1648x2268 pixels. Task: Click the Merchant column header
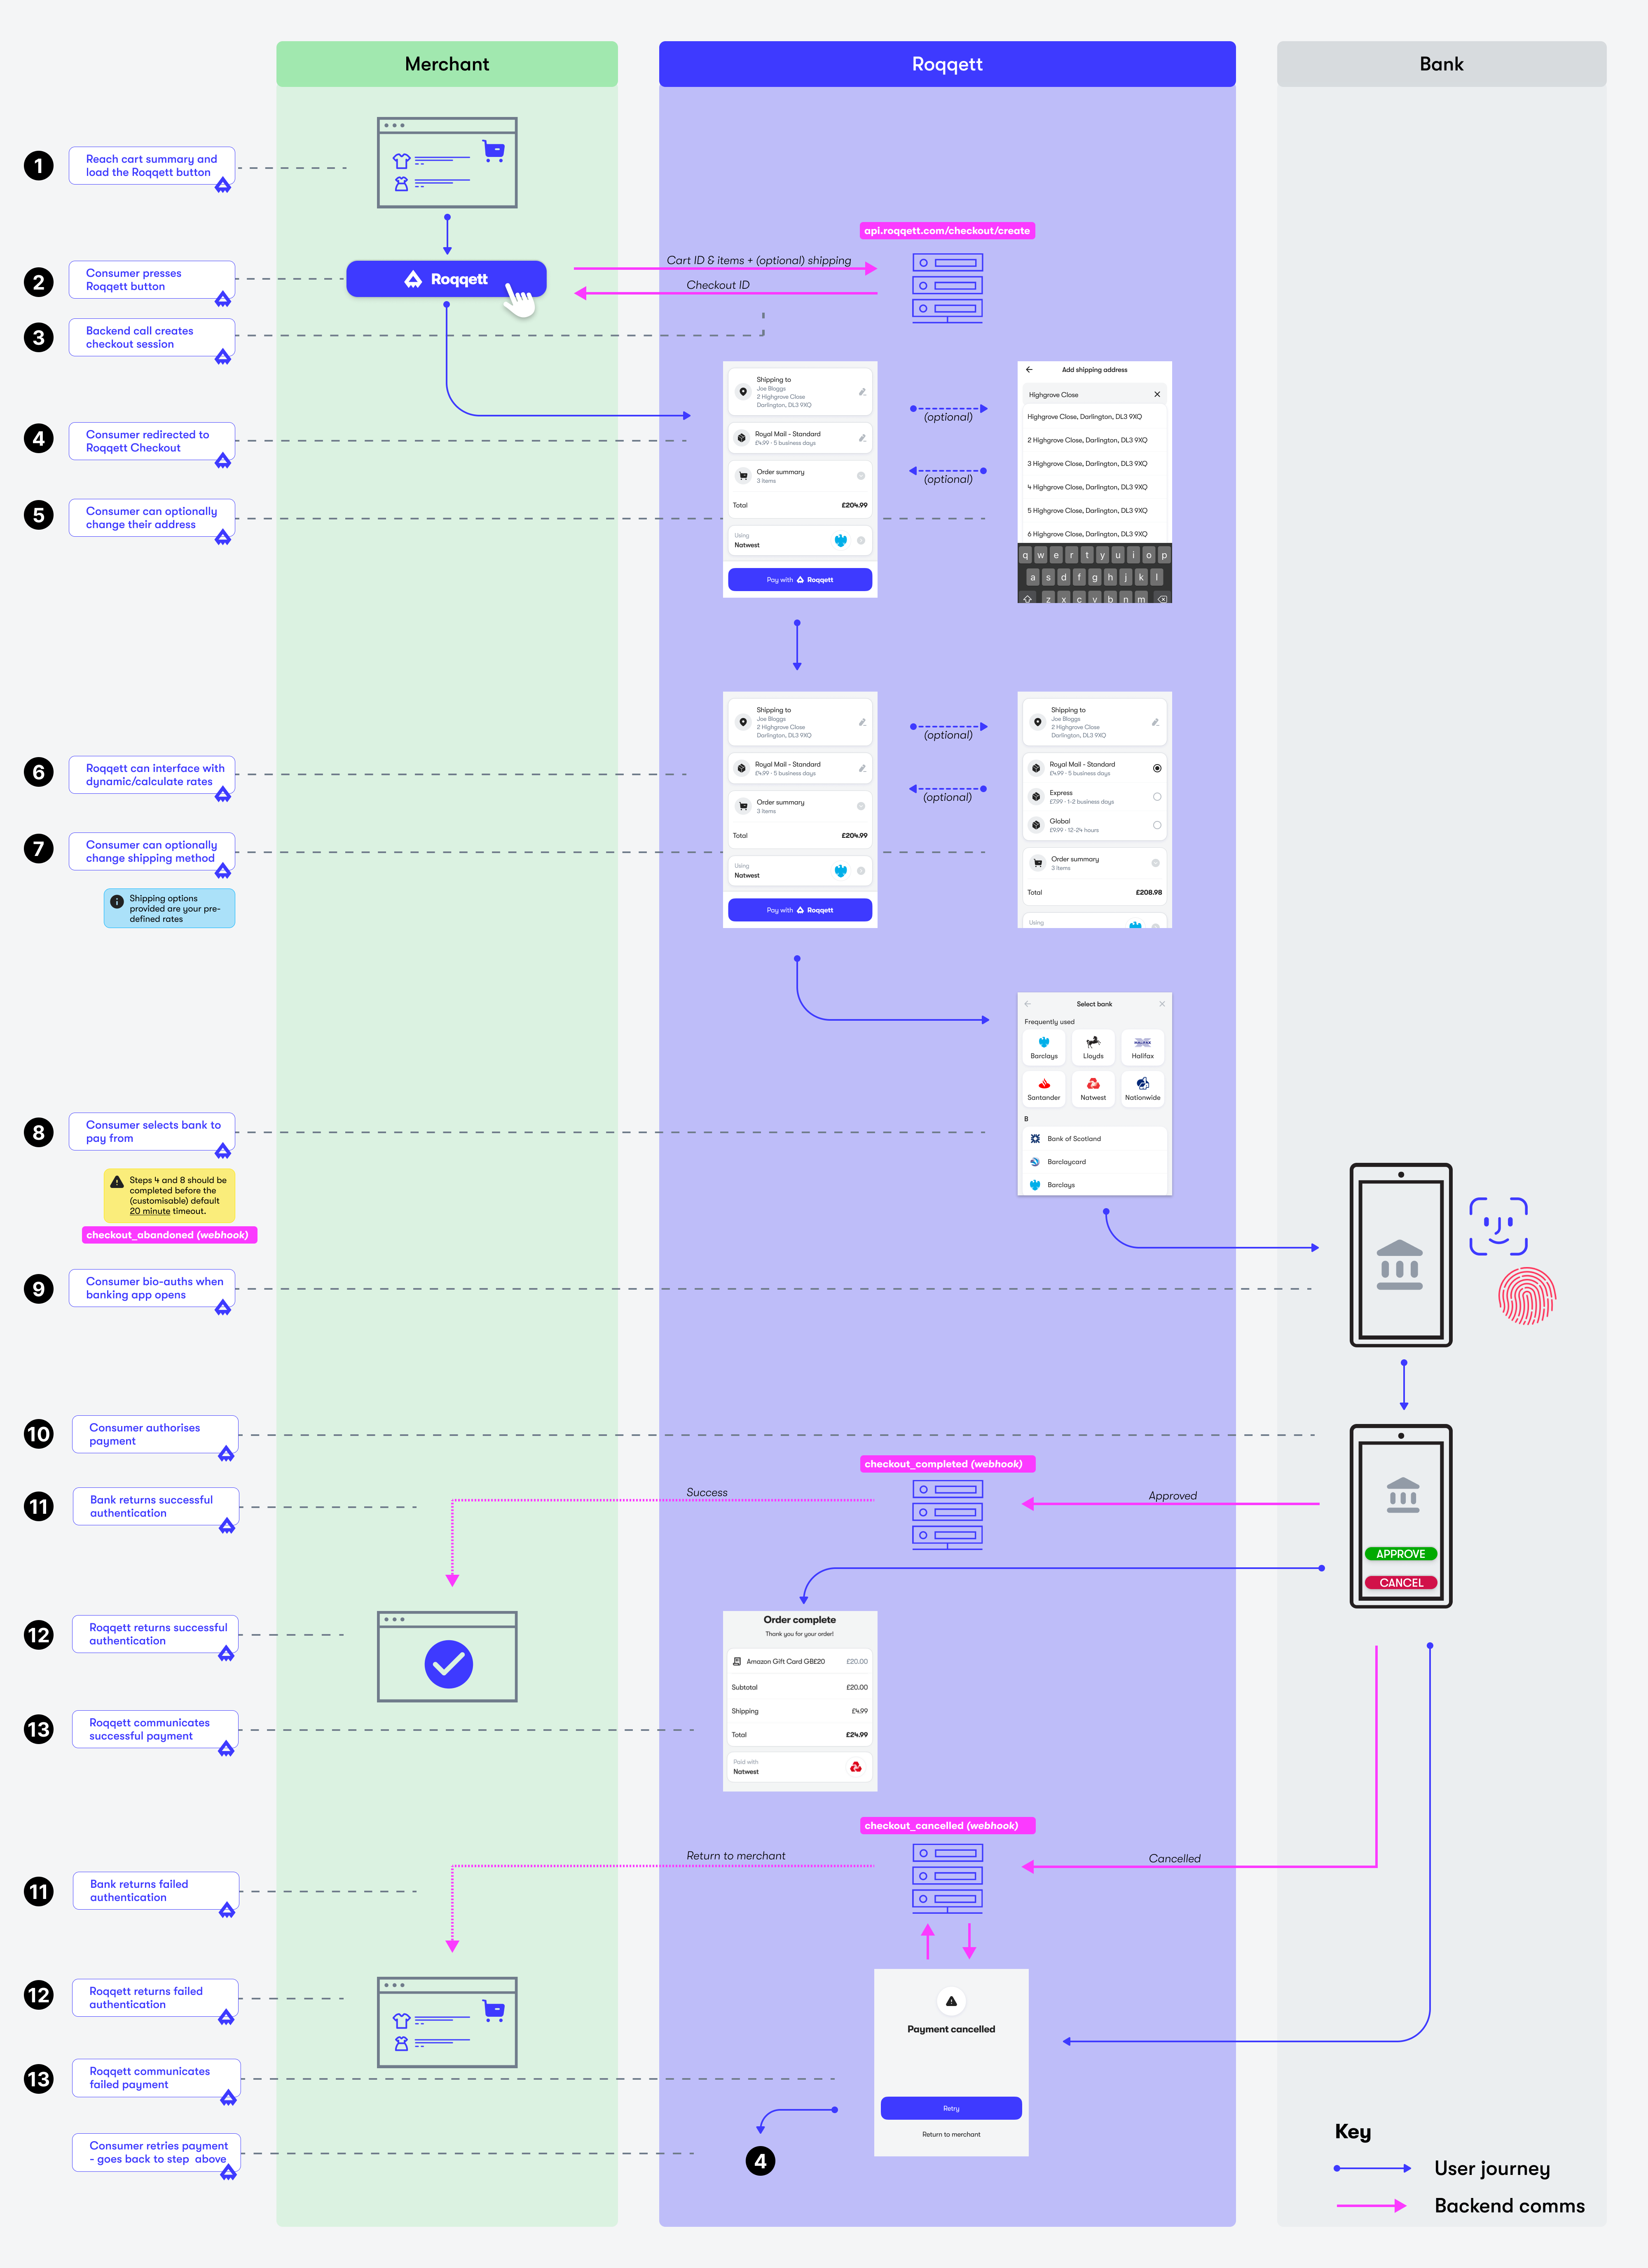click(446, 64)
